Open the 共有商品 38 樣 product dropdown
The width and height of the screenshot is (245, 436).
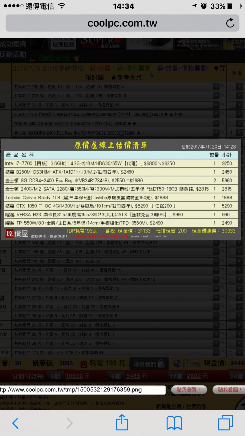116,316
